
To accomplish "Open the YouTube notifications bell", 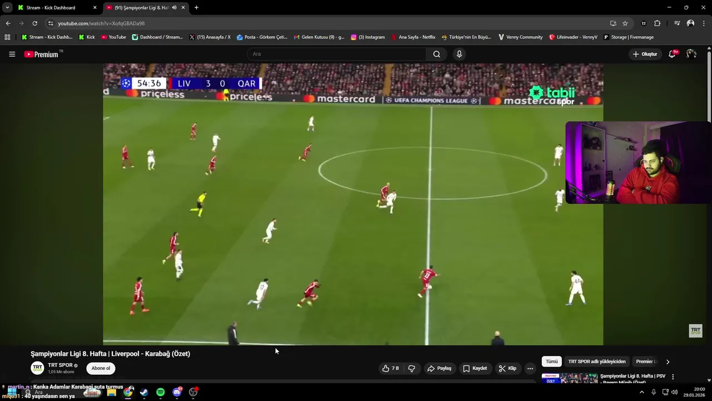I will [x=672, y=54].
